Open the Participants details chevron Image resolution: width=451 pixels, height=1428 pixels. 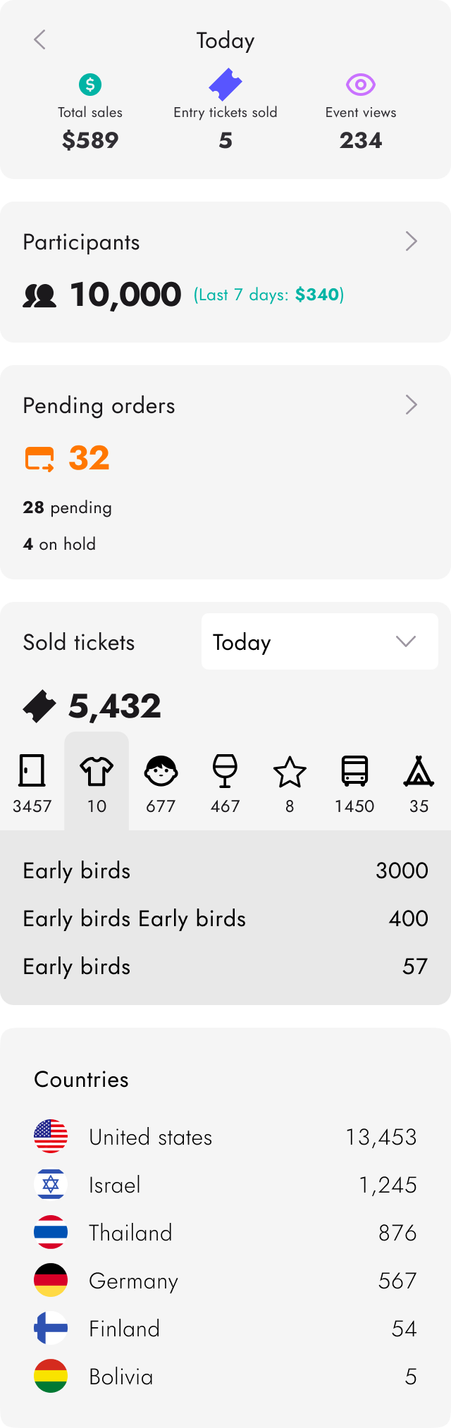point(412,242)
